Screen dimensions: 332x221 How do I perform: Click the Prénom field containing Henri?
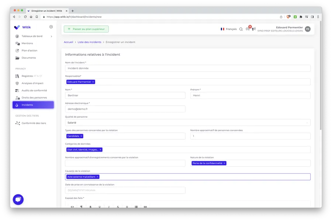[x=250, y=96]
